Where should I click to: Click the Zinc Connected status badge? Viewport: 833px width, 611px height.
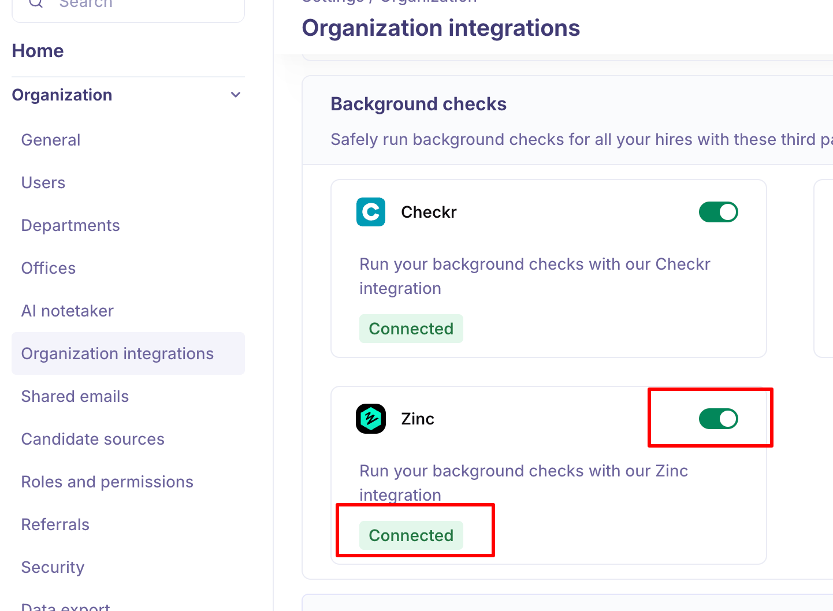(411, 535)
